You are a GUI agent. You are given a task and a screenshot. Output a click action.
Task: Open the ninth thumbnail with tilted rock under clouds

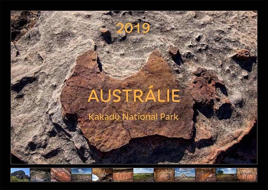tap(185, 174)
